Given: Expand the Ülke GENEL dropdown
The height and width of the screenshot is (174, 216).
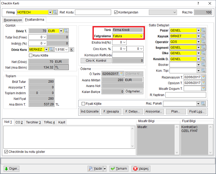Looking at the screenshot, I should (x=198, y=53).
